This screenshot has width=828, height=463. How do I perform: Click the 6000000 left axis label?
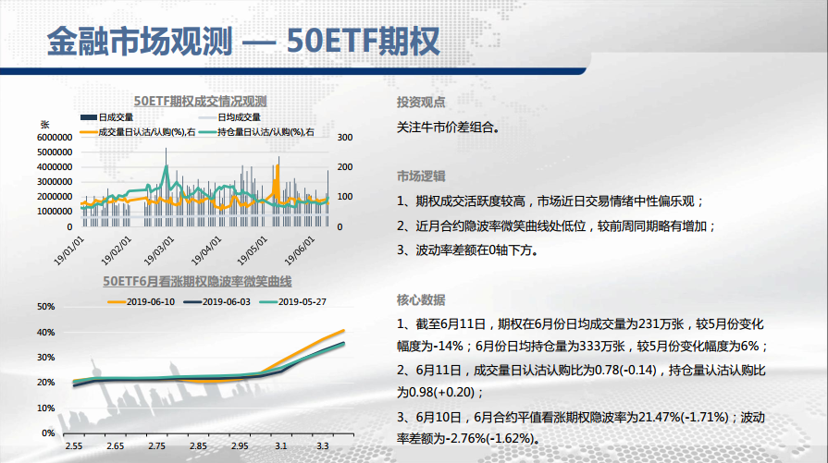pos(56,137)
